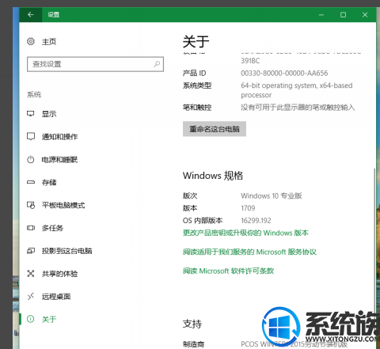The width and height of the screenshot is (380, 349).
Task: Click the 系统 sidebar section header
Action: pos(34,94)
